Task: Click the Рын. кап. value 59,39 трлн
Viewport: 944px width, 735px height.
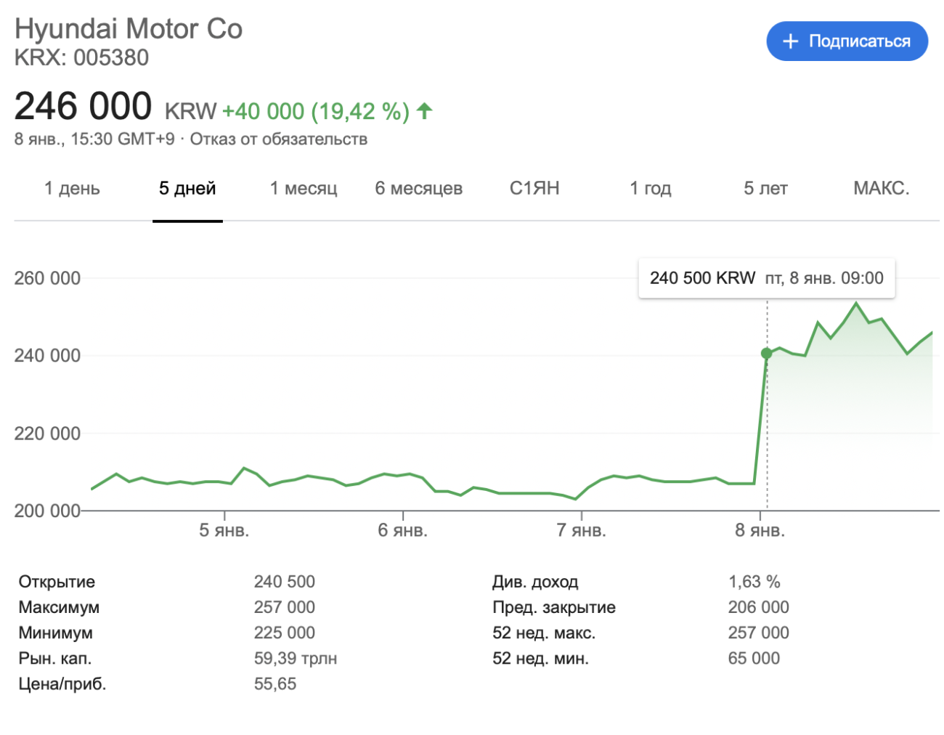Action: tap(296, 659)
